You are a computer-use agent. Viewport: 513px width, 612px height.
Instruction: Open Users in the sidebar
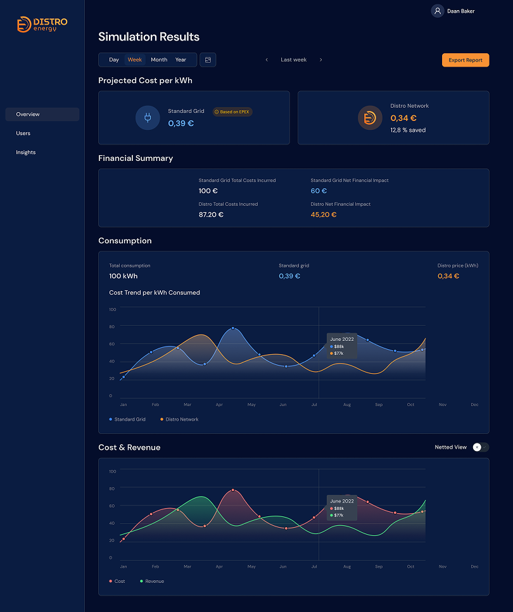pyautogui.click(x=23, y=134)
